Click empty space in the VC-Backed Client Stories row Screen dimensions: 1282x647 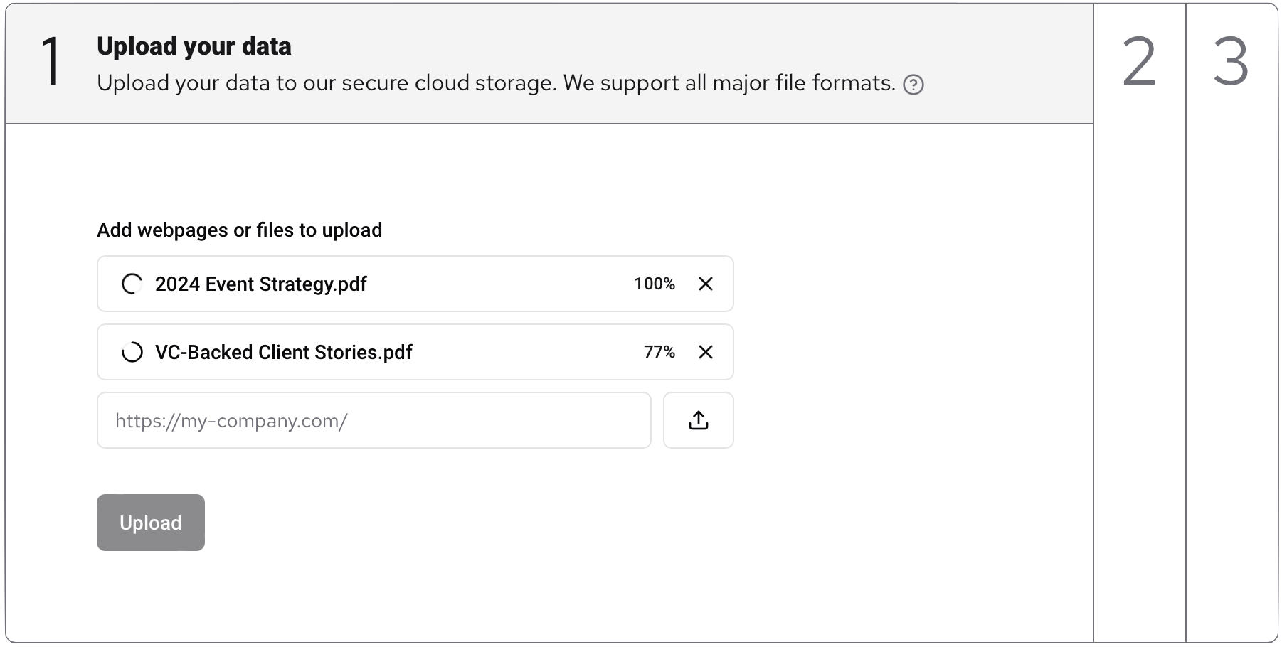point(526,352)
